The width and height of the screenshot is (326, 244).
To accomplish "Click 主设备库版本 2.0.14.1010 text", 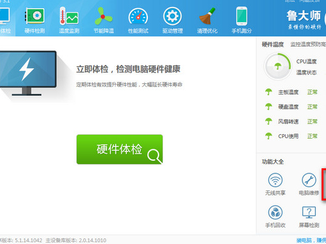I will pos(76,240).
